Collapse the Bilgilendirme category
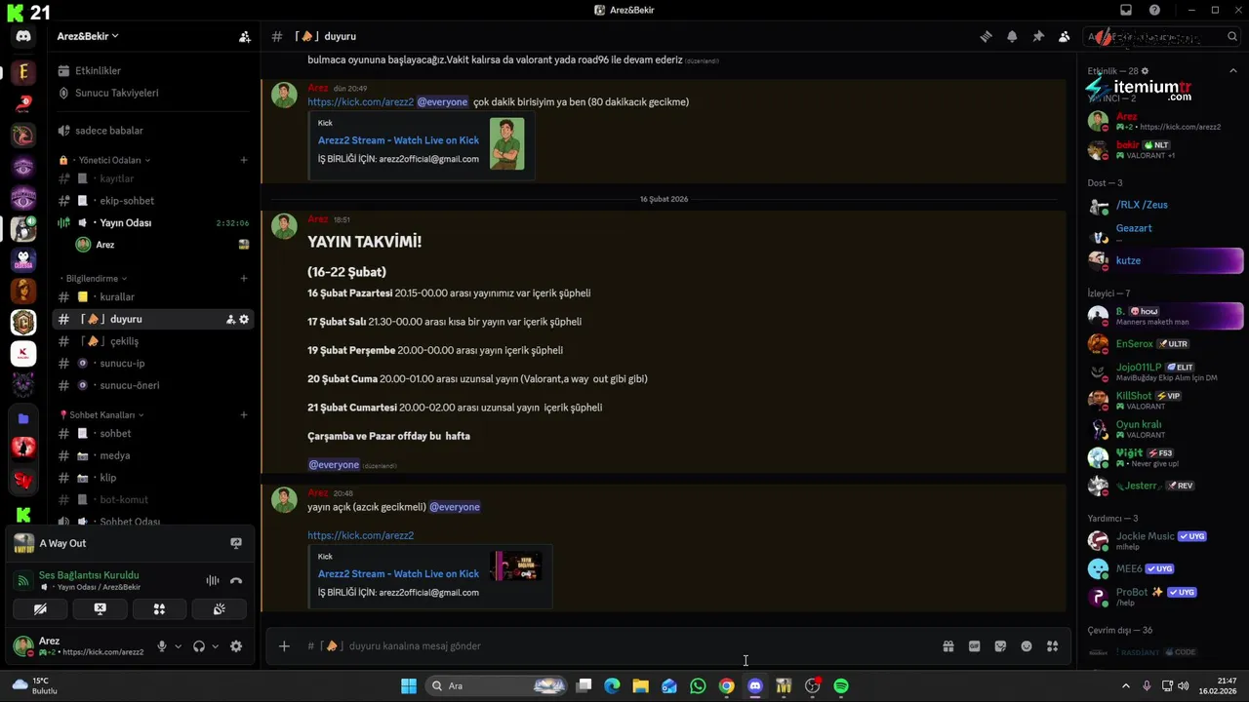1249x702 pixels. [96, 278]
